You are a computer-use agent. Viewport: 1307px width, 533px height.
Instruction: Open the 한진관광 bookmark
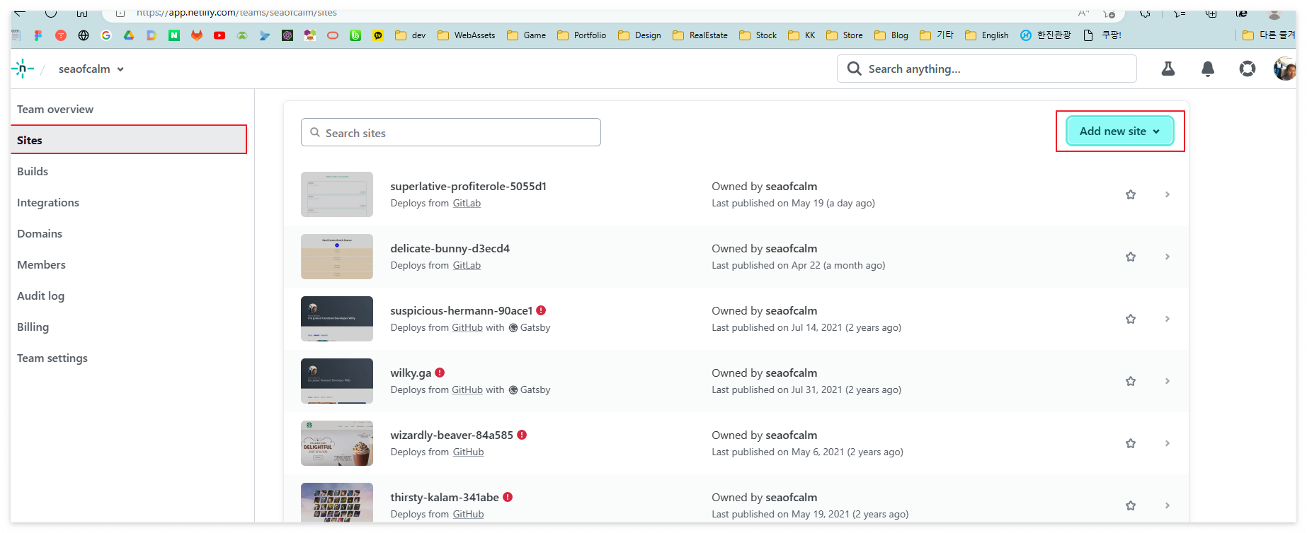(x=1046, y=35)
